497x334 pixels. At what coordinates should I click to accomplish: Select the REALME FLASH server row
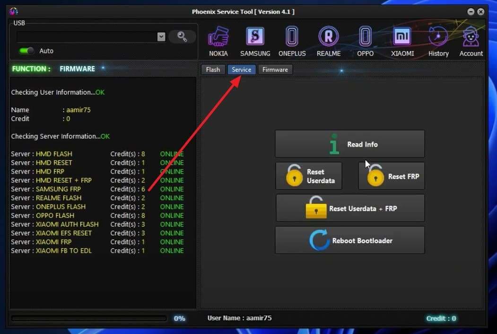click(x=97, y=198)
